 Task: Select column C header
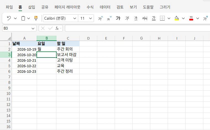pyautogui.click(x=68, y=38)
